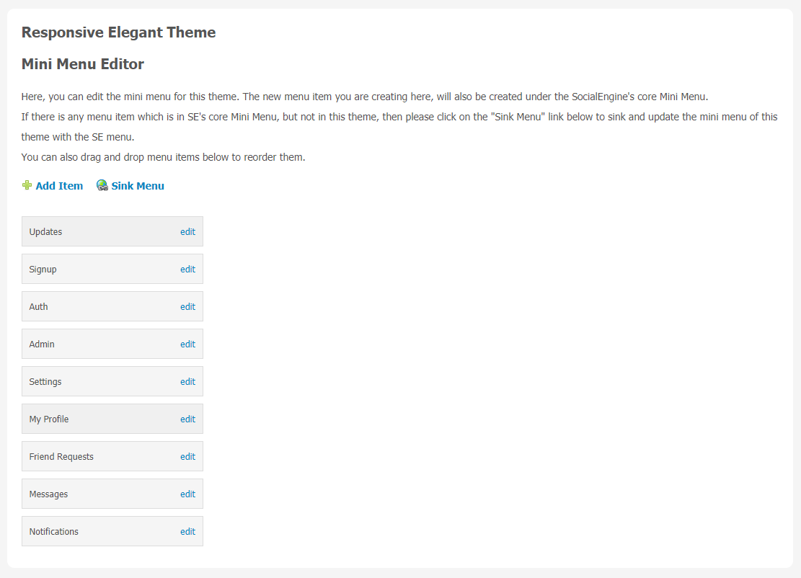This screenshot has height=578, width=801.
Task: Edit the Updates menu item
Action: pyautogui.click(x=187, y=232)
